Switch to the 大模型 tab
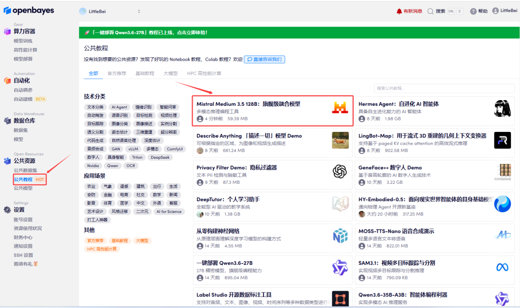The height and width of the screenshot is (308, 520). (170, 73)
